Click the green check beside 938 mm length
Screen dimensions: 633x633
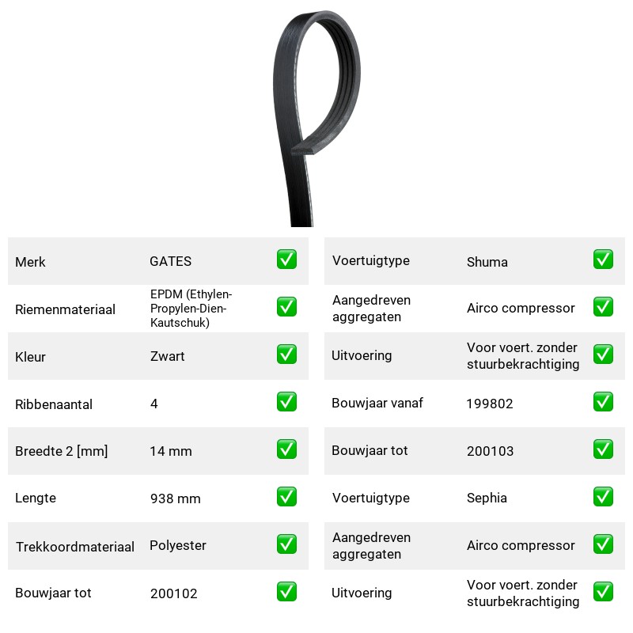pyautogui.click(x=286, y=497)
